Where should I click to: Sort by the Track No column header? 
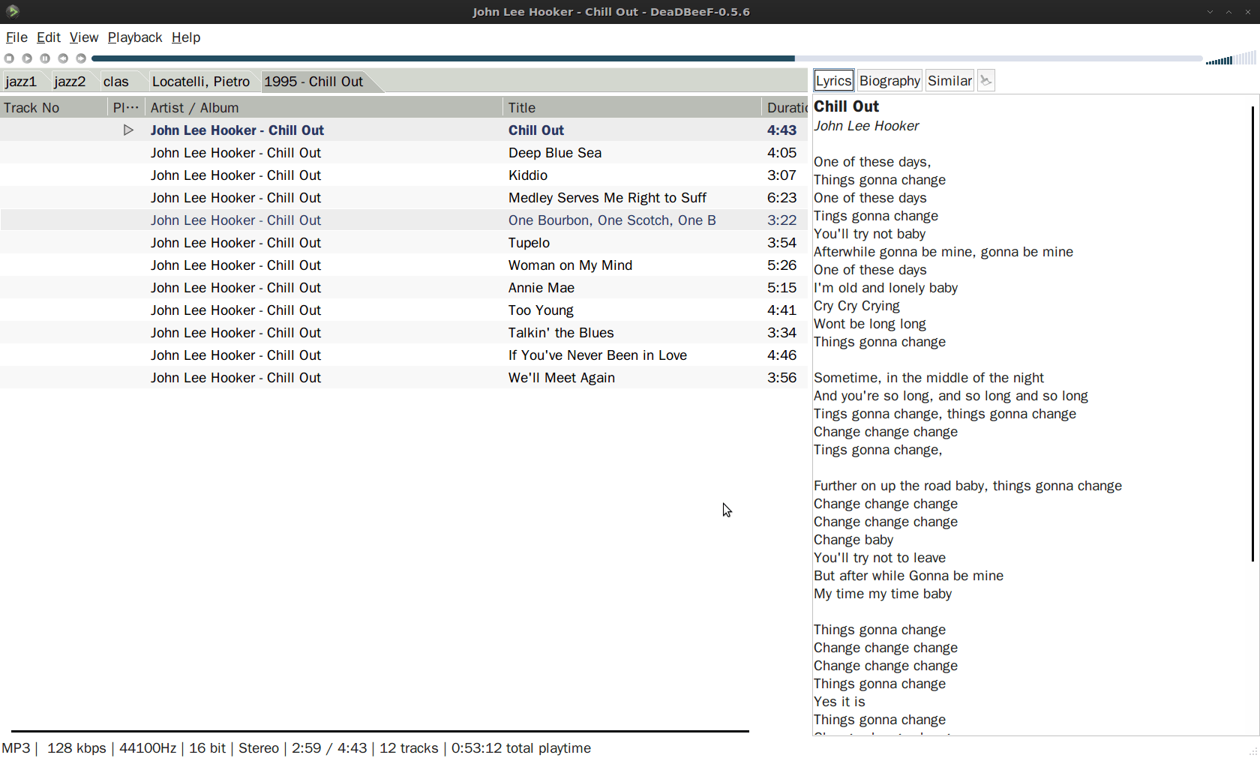click(54, 108)
